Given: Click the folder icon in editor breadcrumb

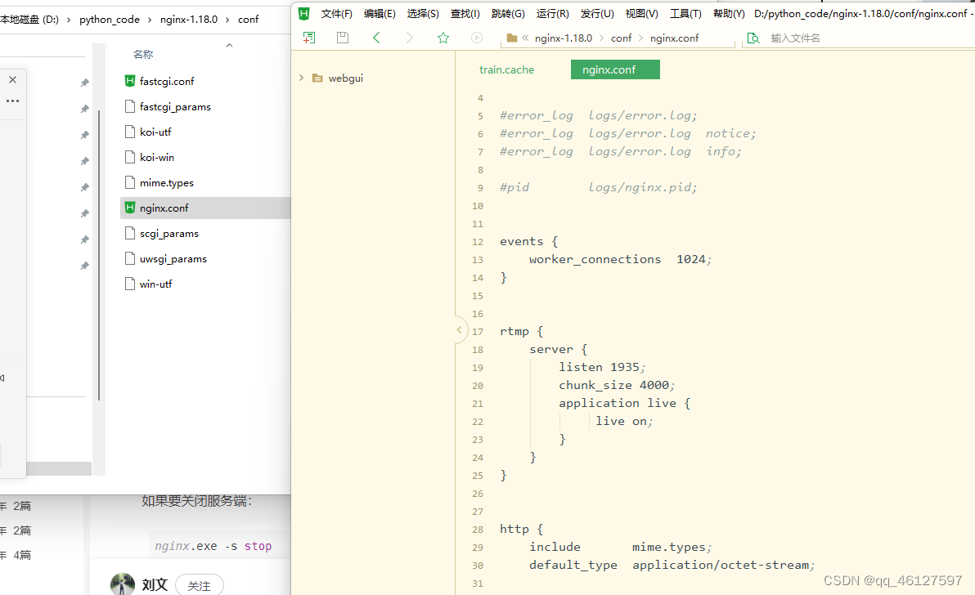Looking at the screenshot, I should click(512, 38).
